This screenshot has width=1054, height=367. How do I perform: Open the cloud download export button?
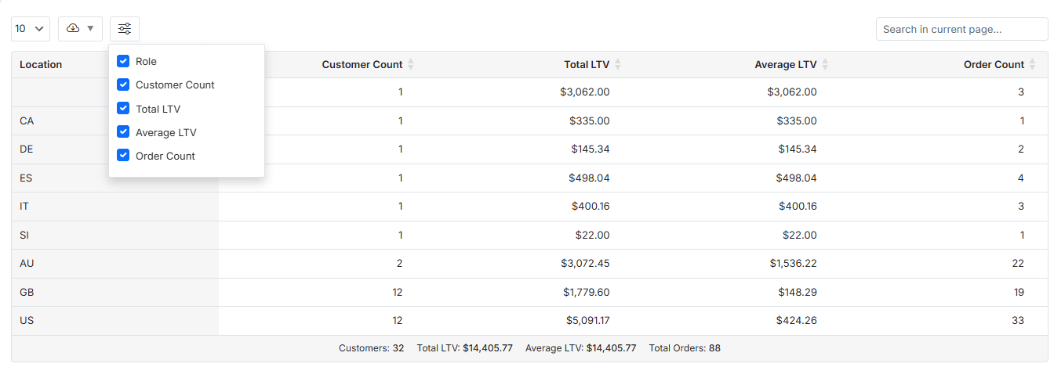[x=73, y=29]
